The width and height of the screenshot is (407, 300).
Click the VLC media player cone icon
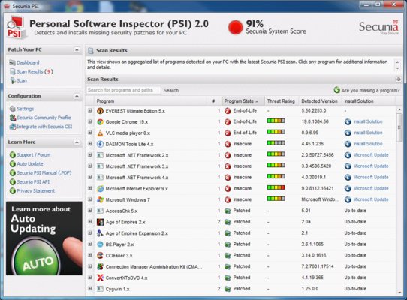pyautogui.click(x=100, y=133)
